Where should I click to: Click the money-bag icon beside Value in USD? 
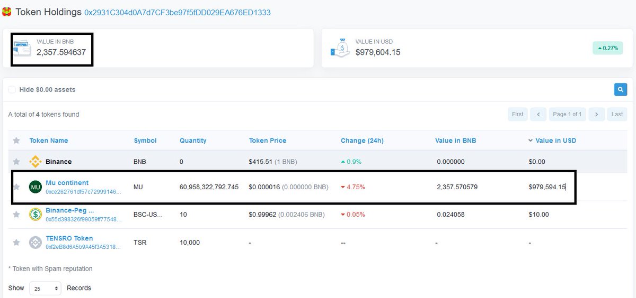coord(341,48)
